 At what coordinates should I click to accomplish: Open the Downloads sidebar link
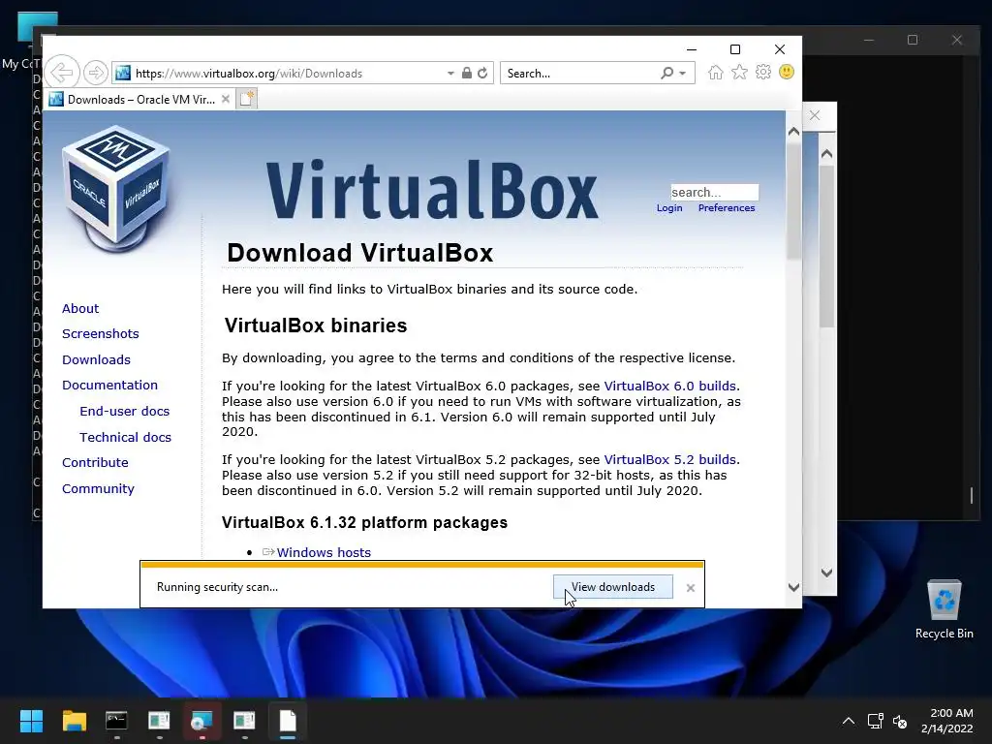[x=96, y=359]
